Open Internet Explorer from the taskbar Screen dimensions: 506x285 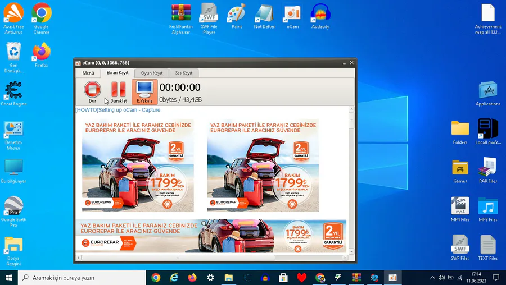[174, 278]
